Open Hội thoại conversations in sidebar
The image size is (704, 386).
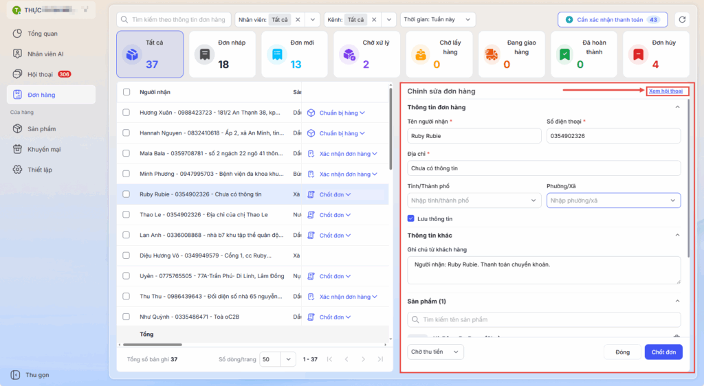point(41,74)
